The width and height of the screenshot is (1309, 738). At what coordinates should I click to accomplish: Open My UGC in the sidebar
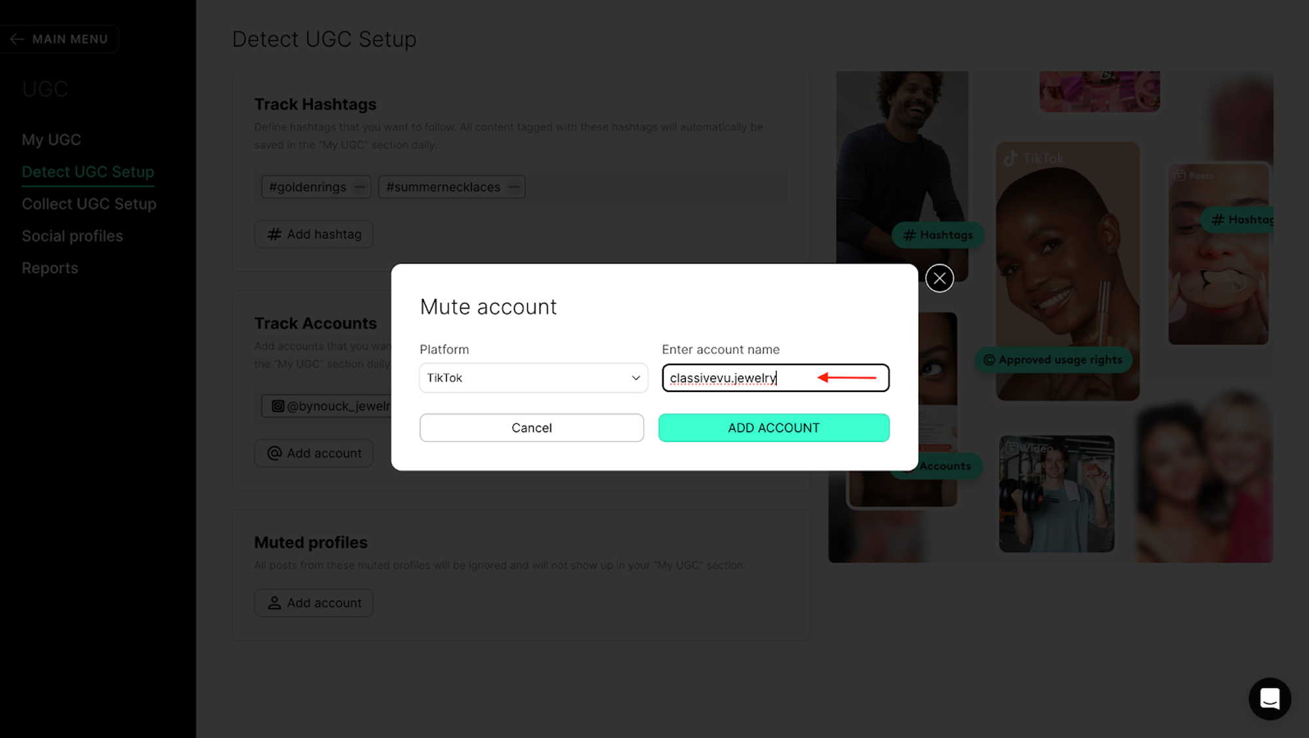coord(51,140)
